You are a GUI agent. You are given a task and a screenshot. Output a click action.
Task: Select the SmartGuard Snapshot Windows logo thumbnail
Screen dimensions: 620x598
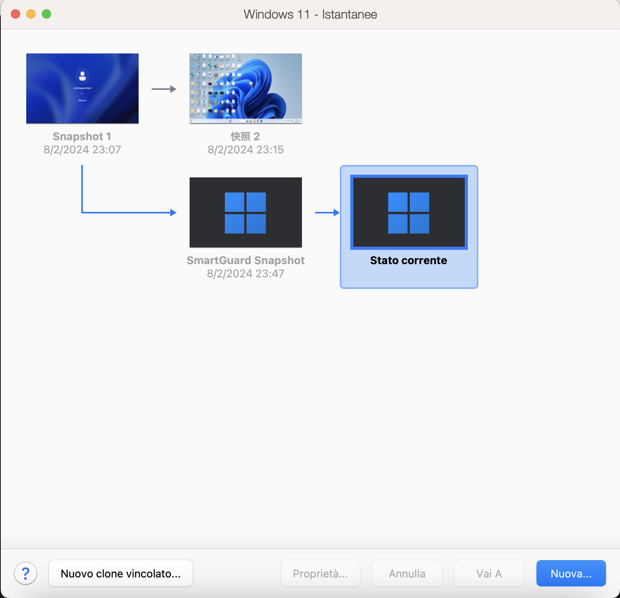[x=245, y=212]
